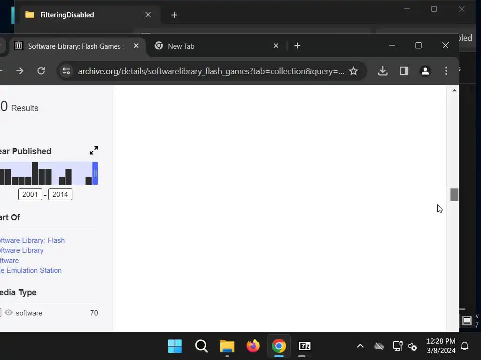Image resolution: width=481 pixels, height=360 pixels.
Task: Reload the archive.org page
Action: (x=41, y=71)
